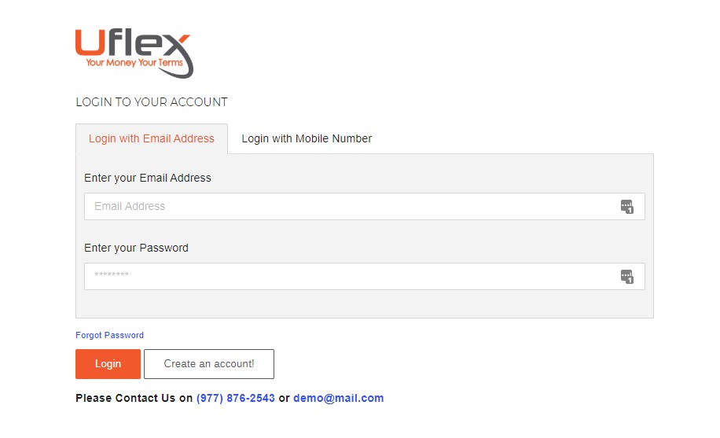The height and width of the screenshot is (438, 720).
Task: Click the word 'or' between contact links
Action: [285, 399]
